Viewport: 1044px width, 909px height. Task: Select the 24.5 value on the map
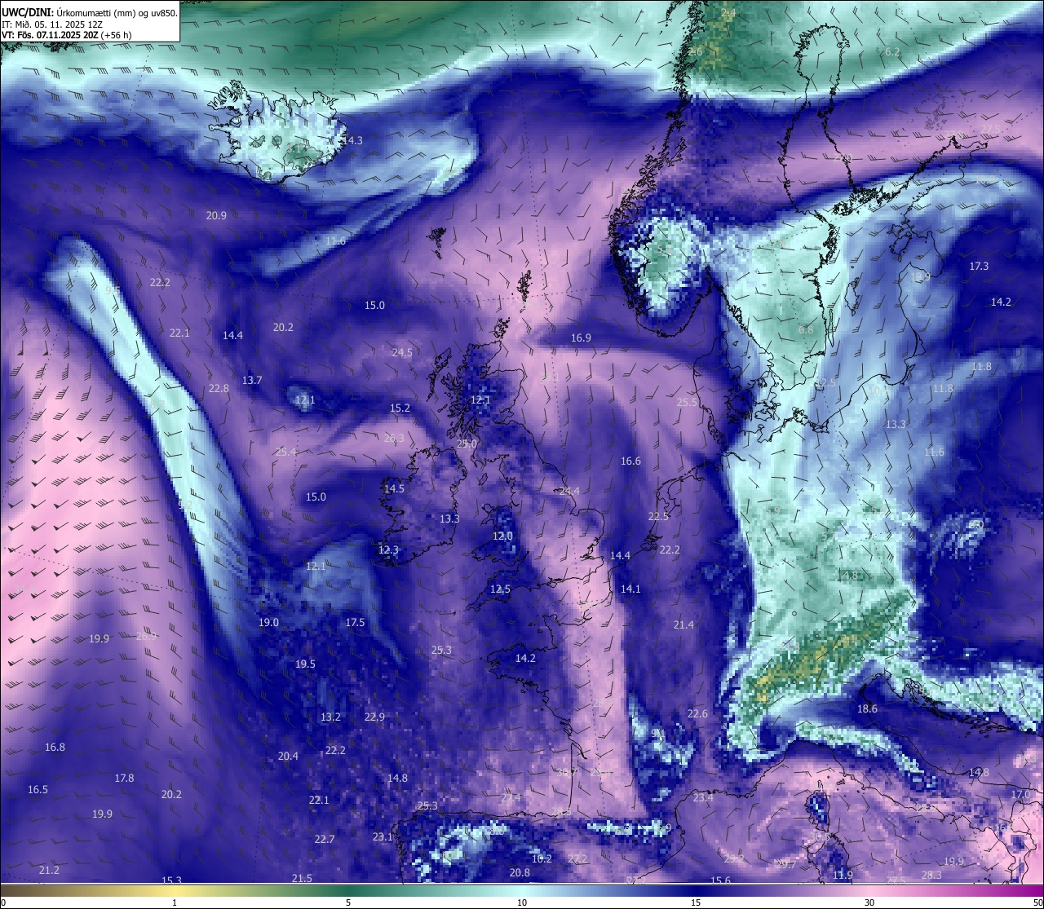pyautogui.click(x=402, y=353)
